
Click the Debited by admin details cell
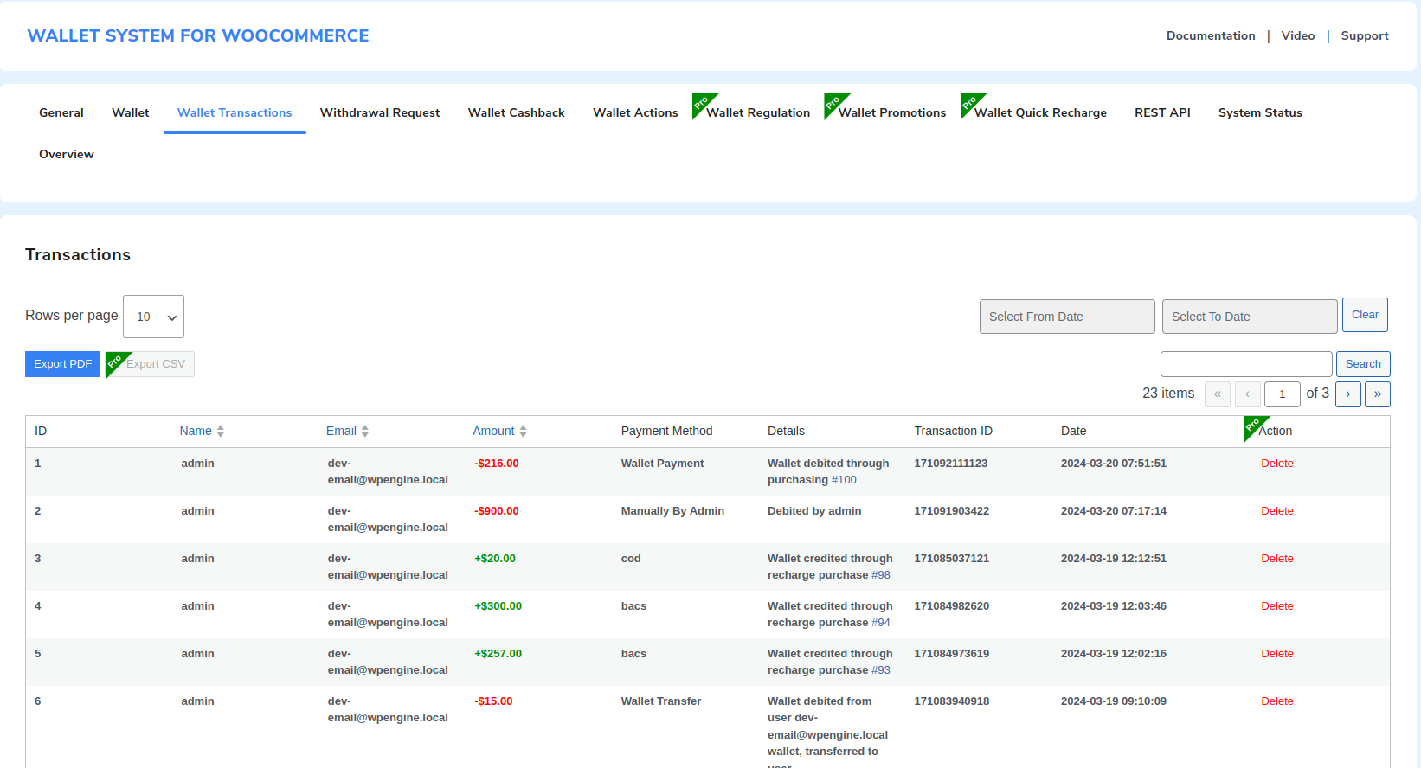(814, 511)
